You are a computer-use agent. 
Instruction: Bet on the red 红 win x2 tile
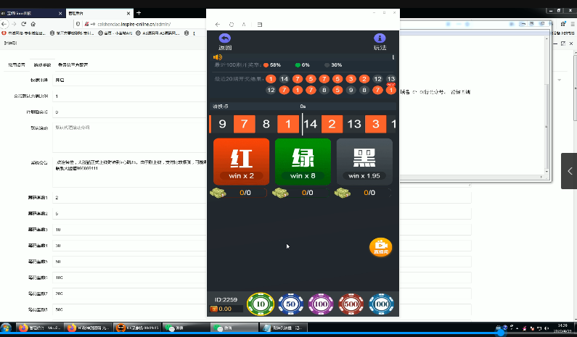(x=241, y=162)
